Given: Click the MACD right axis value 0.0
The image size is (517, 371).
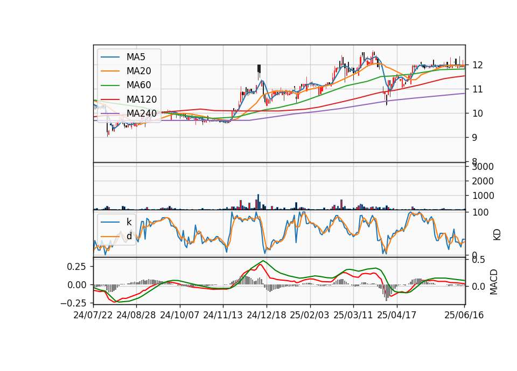Looking at the screenshot, I should pos(478,287).
